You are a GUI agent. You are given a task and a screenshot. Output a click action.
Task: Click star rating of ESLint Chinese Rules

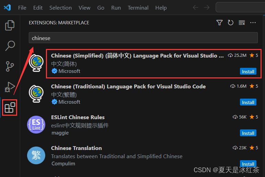pyautogui.click(x=254, y=117)
